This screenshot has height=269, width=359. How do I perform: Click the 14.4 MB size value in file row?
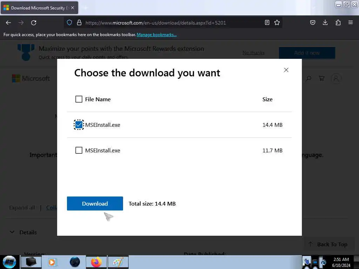pos(272,125)
